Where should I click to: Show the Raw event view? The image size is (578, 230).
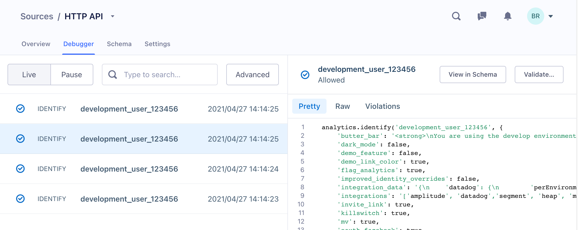[342, 106]
